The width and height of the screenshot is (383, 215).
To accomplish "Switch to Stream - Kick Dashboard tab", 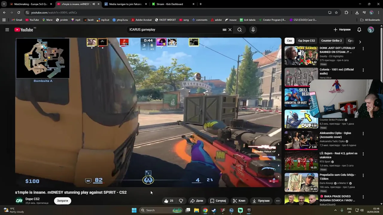I will (173, 4).
